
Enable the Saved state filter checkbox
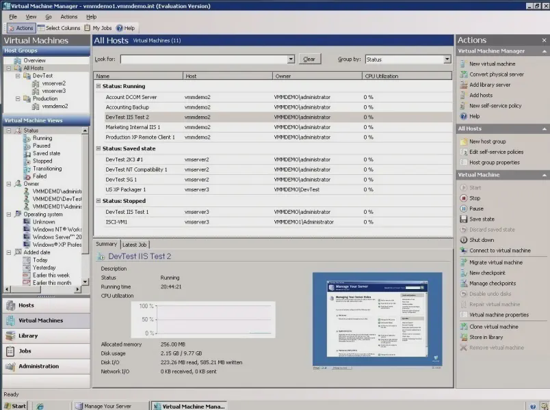pos(28,153)
